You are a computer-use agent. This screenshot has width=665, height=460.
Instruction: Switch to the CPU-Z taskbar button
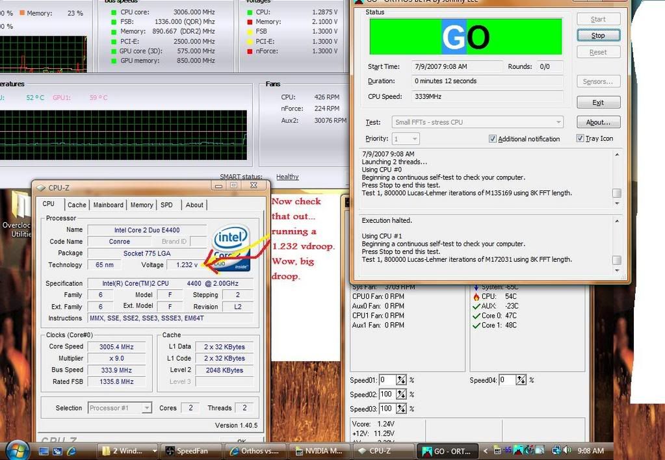[x=382, y=451]
